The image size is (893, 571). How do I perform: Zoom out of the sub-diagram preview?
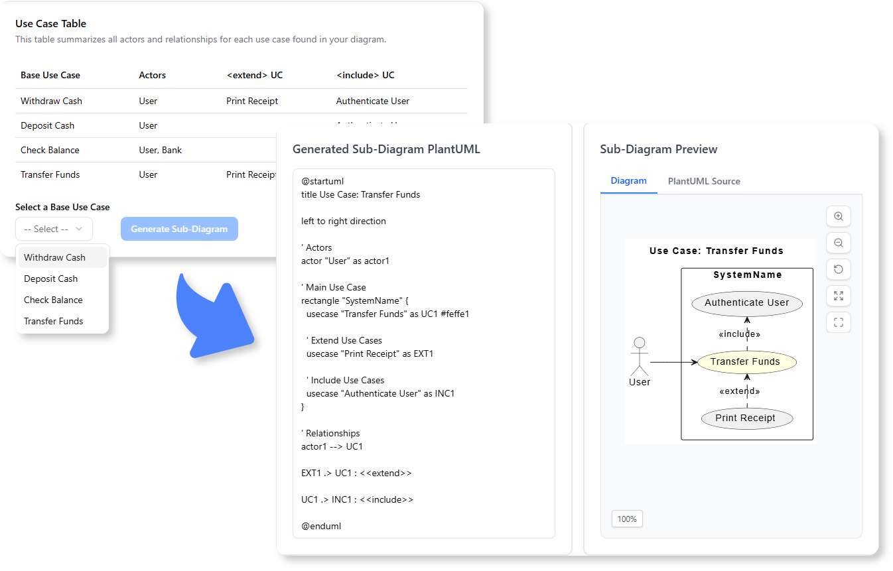pos(838,243)
